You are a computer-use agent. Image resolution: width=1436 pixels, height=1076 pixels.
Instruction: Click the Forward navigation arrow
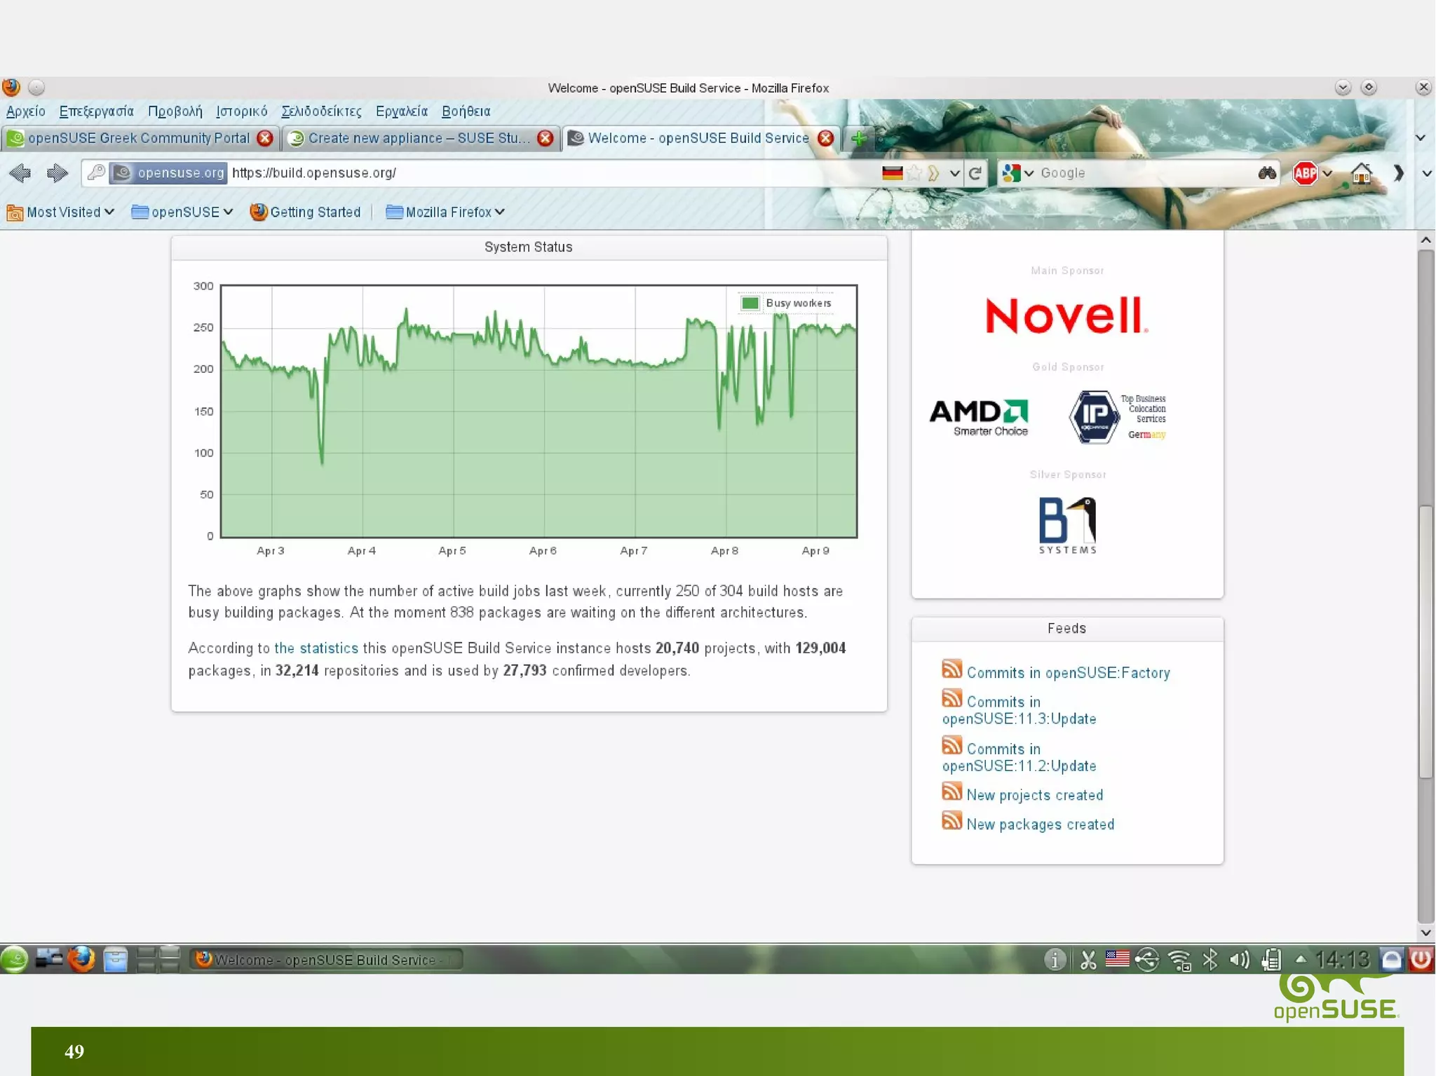coord(57,172)
